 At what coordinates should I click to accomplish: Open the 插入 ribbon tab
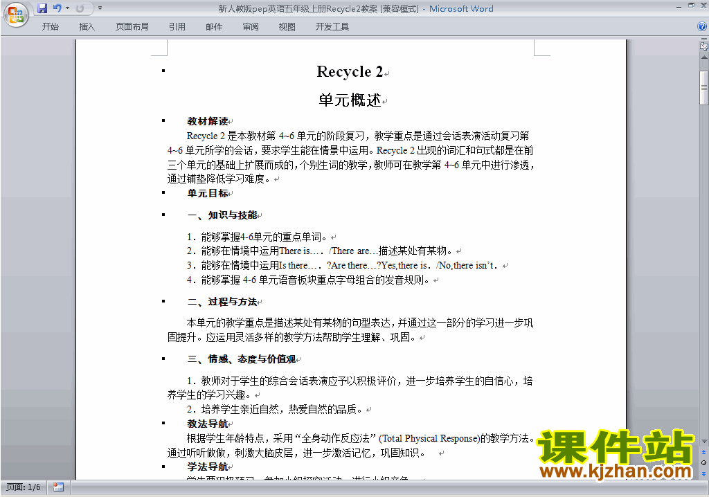87,27
